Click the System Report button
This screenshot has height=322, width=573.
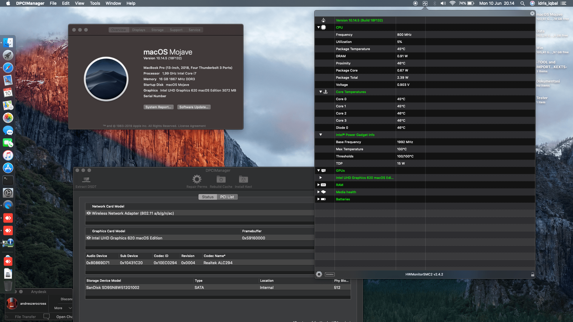point(158,107)
